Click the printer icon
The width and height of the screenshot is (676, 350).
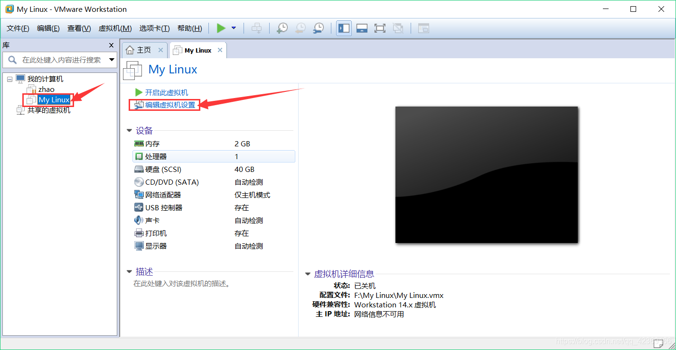(139, 233)
